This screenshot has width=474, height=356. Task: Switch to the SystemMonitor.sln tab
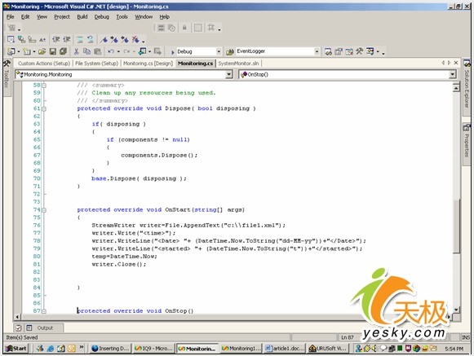coord(238,64)
